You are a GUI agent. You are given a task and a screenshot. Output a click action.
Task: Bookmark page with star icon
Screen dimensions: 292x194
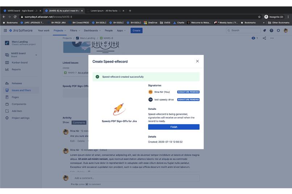point(259,17)
